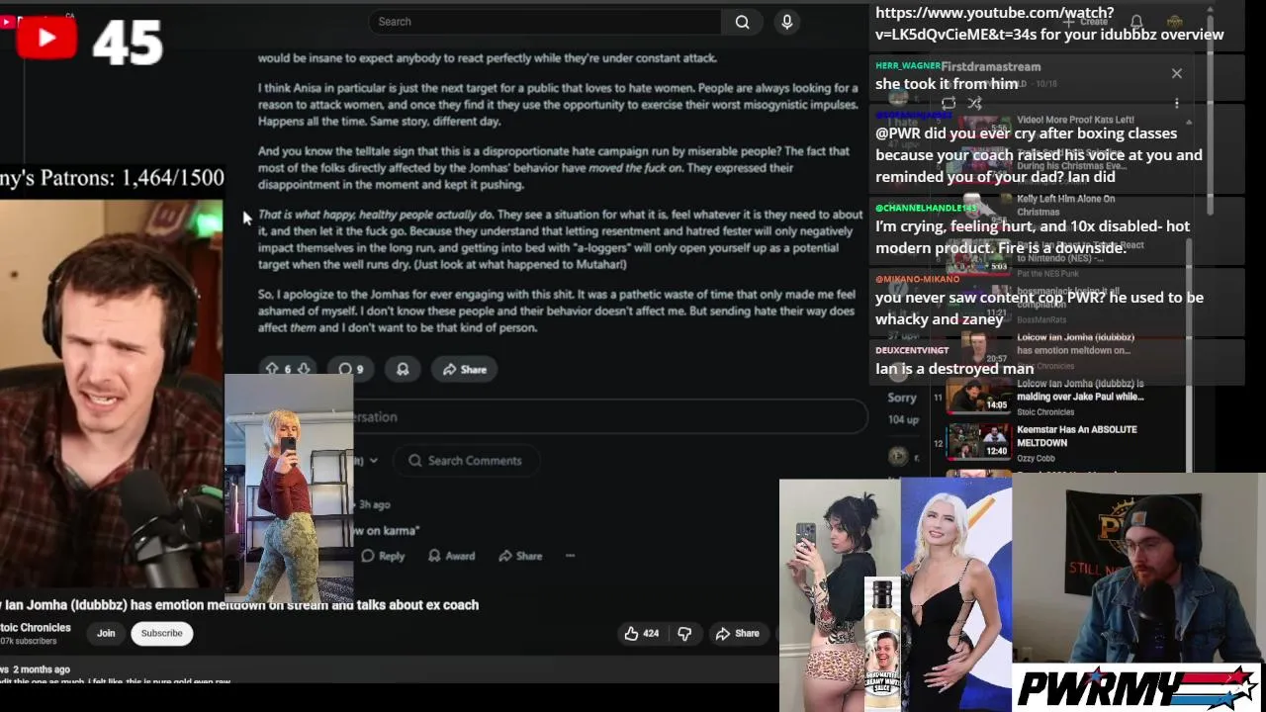This screenshot has width=1266, height=712.
Task: Open the 9 comments button
Action: tap(350, 369)
